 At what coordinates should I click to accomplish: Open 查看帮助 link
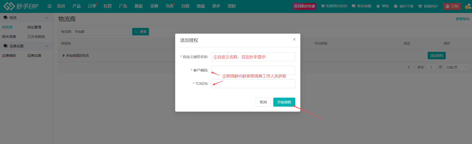462,19
